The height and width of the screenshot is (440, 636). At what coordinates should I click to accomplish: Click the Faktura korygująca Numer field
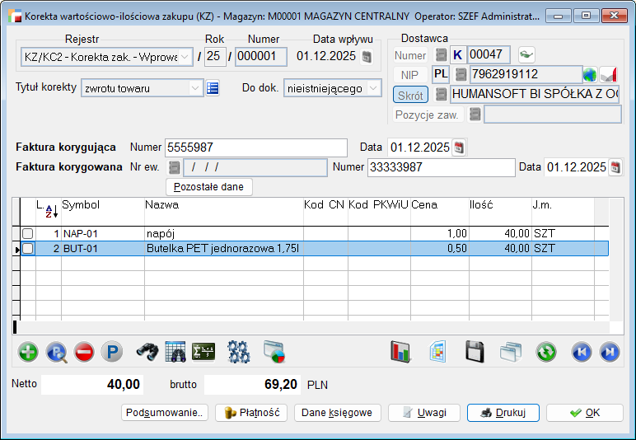(255, 147)
